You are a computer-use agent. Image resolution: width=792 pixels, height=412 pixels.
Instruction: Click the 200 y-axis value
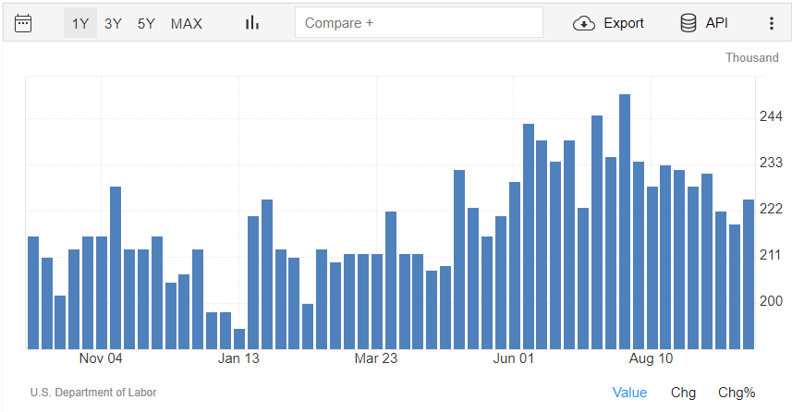coord(771,301)
